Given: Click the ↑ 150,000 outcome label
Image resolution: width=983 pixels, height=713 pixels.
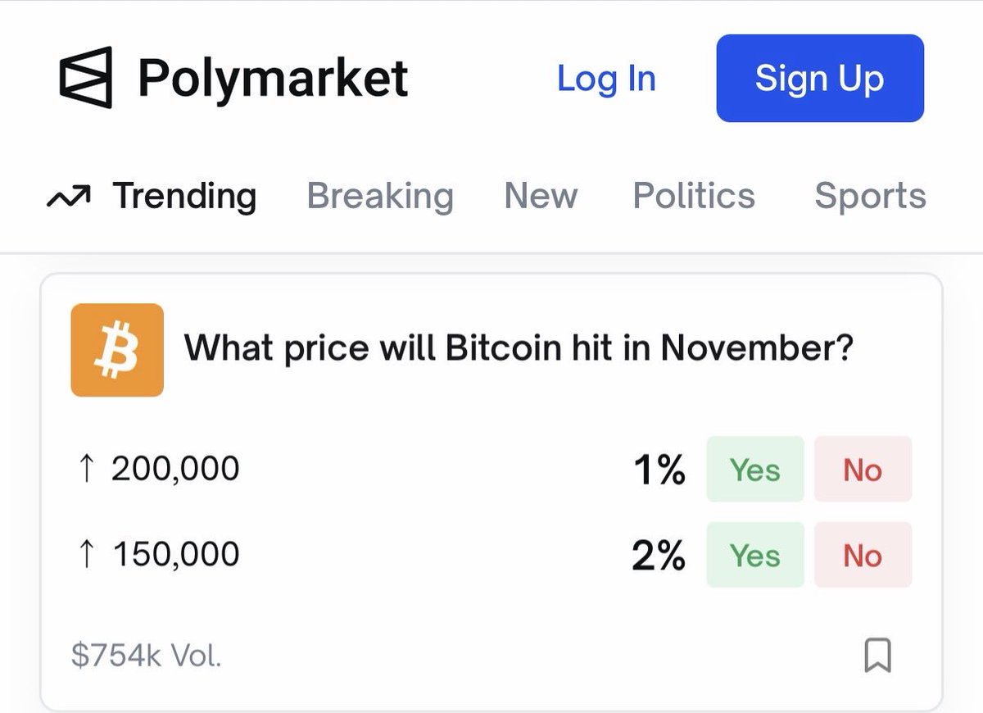Looking at the screenshot, I should pyautogui.click(x=156, y=555).
